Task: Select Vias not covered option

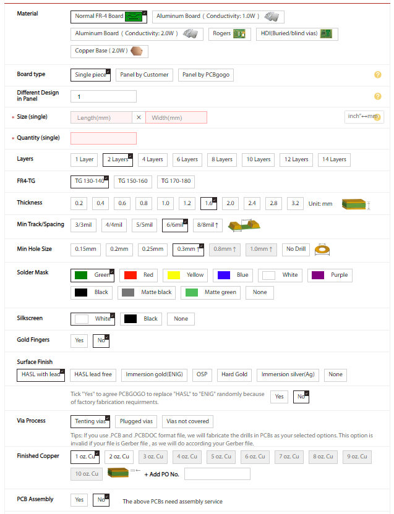Action: pos(187,422)
